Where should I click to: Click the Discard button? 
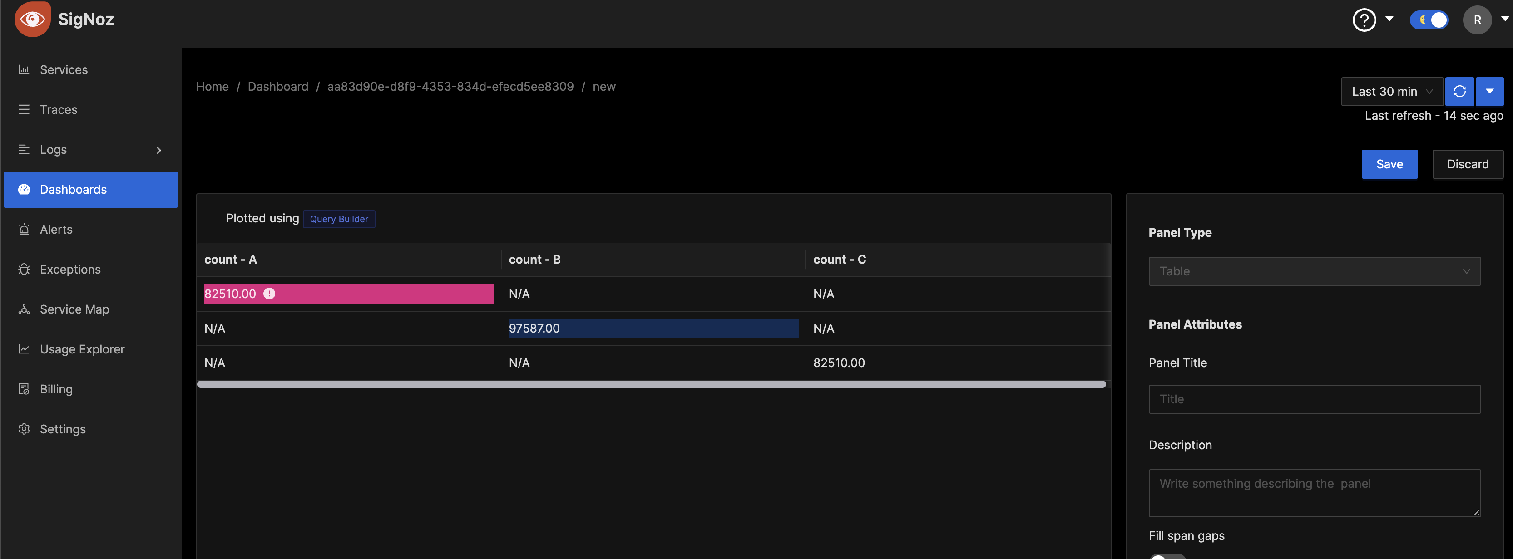pyautogui.click(x=1467, y=164)
